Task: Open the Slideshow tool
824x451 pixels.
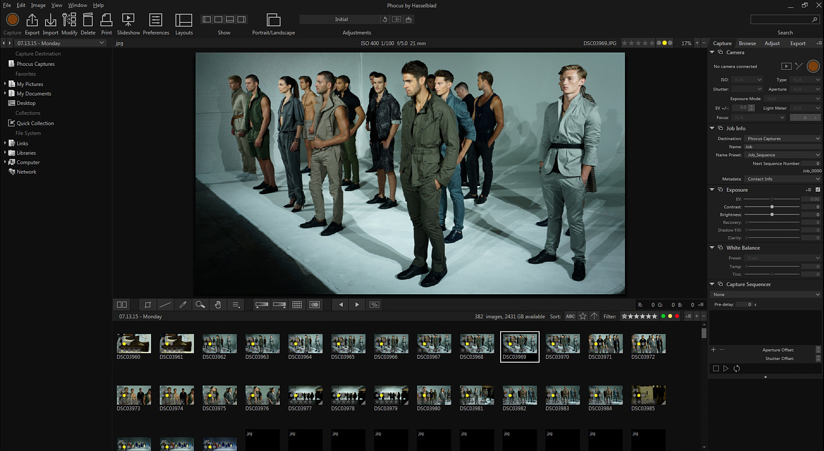Action: pyautogui.click(x=128, y=21)
